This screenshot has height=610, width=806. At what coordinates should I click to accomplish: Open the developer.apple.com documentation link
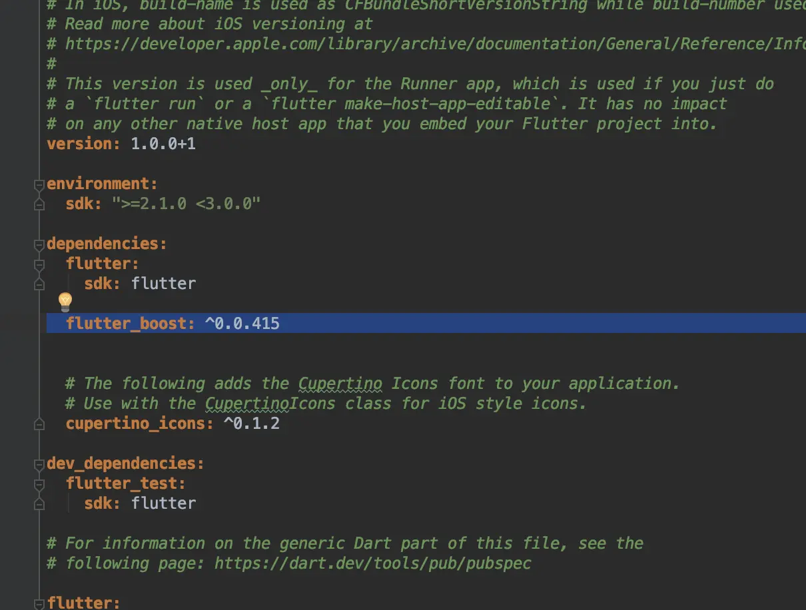pyautogui.click(x=435, y=44)
